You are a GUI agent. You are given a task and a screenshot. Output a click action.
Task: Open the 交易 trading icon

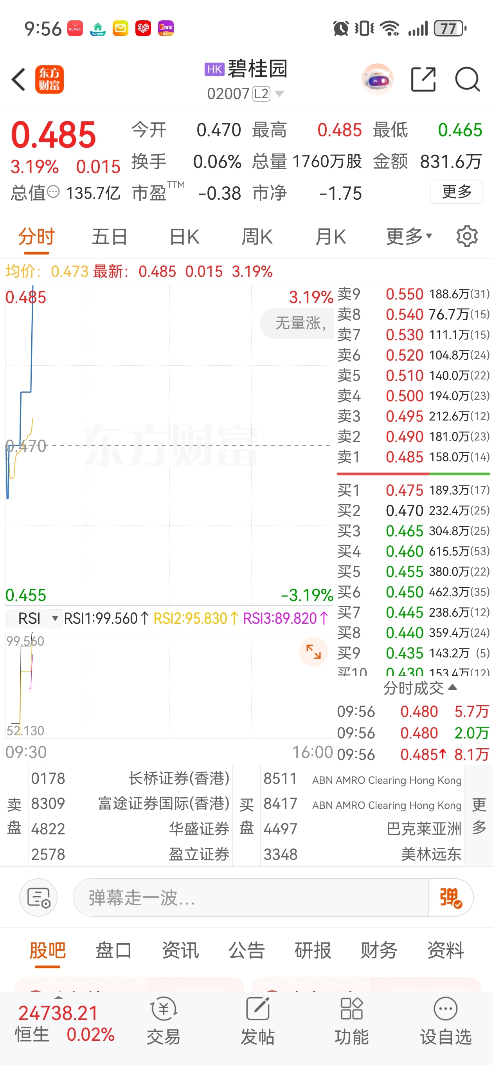click(x=164, y=1021)
